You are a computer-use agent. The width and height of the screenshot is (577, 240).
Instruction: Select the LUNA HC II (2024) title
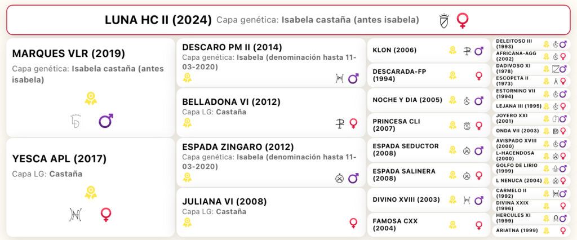click(158, 20)
